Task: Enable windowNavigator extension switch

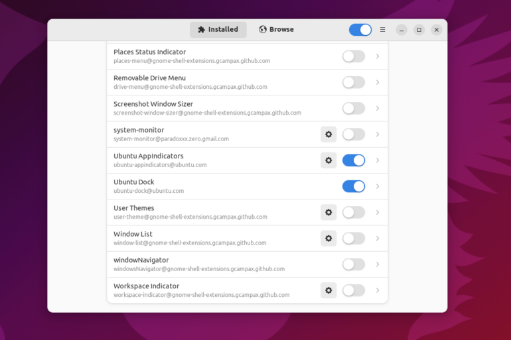Action: tap(354, 264)
